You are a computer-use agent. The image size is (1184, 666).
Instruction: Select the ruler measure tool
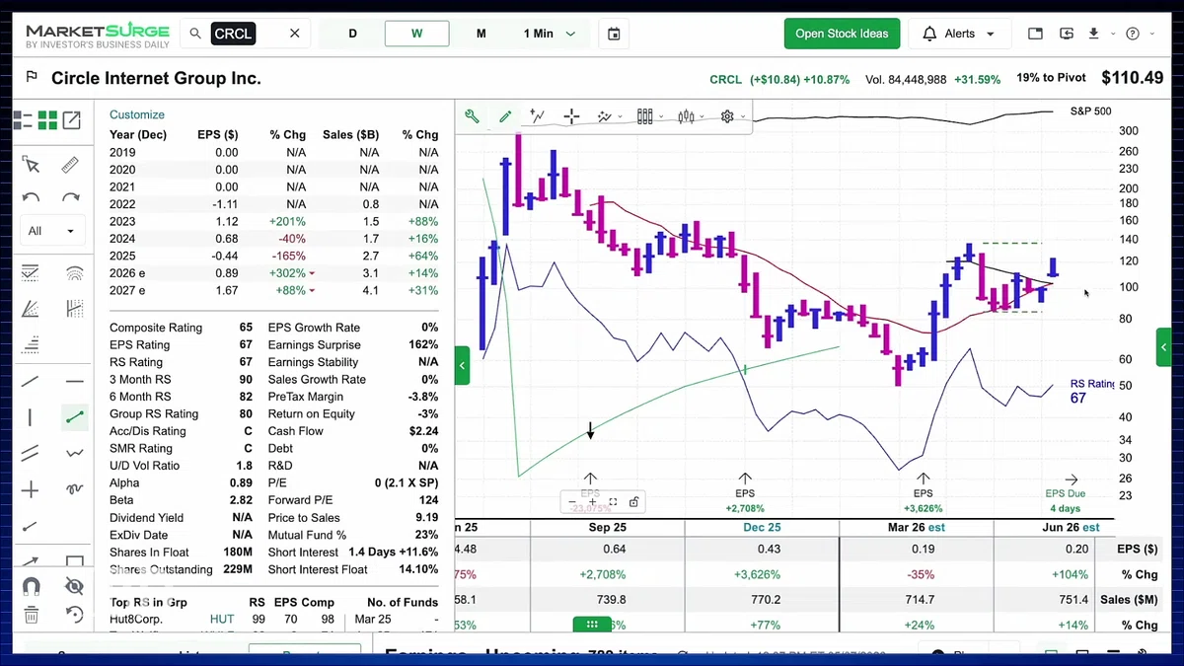pos(71,166)
